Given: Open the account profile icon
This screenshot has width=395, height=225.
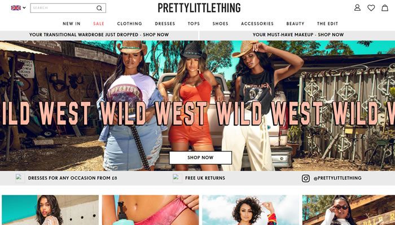Looking at the screenshot, I should (357, 8).
